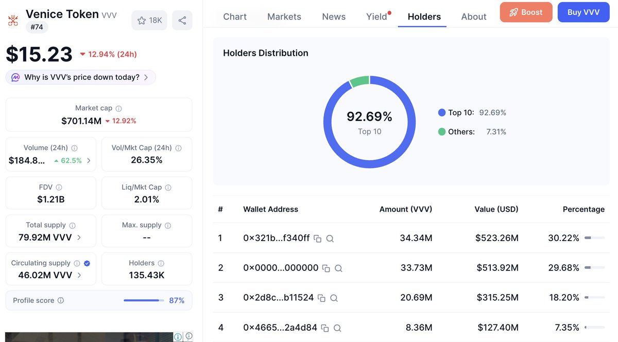Click the Amount (VVV) column header
This screenshot has height=342, width=618.
point(406,209)
